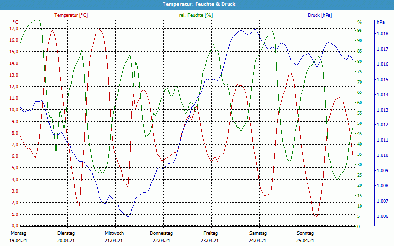Screen dimensions: 394x246
Task: Click humidity axis value '60'
Action: [360, 103]
